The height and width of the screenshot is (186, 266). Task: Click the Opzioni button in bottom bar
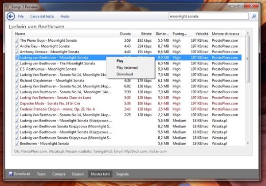tap(78, 174)
